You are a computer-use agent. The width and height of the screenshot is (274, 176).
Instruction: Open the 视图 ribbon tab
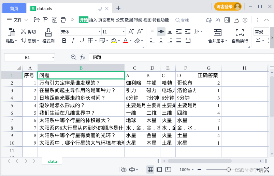pos(147,20)
